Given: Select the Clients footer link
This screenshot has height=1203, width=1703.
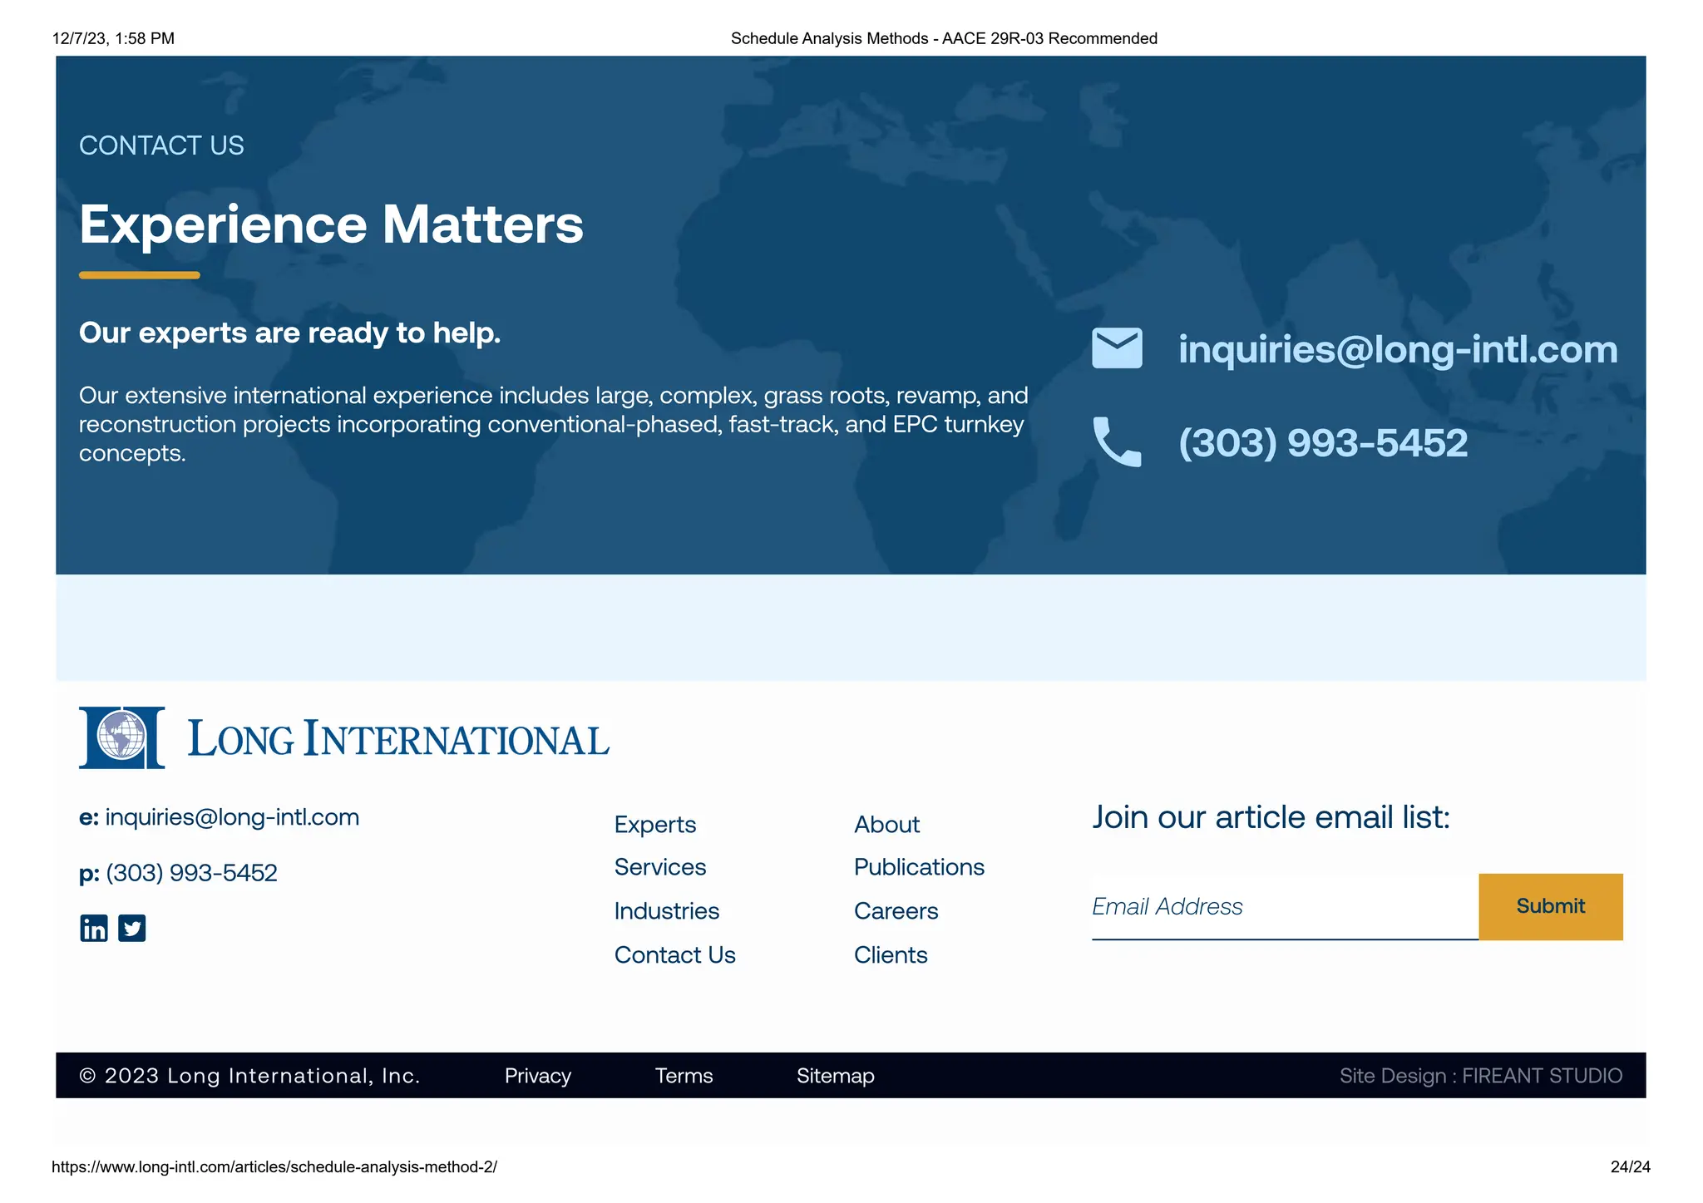Looking at the screenshot, I should pyautogui.click(x=891, y=955).
